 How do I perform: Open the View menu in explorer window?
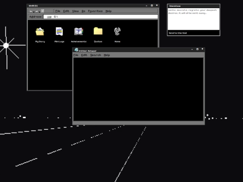76,11
